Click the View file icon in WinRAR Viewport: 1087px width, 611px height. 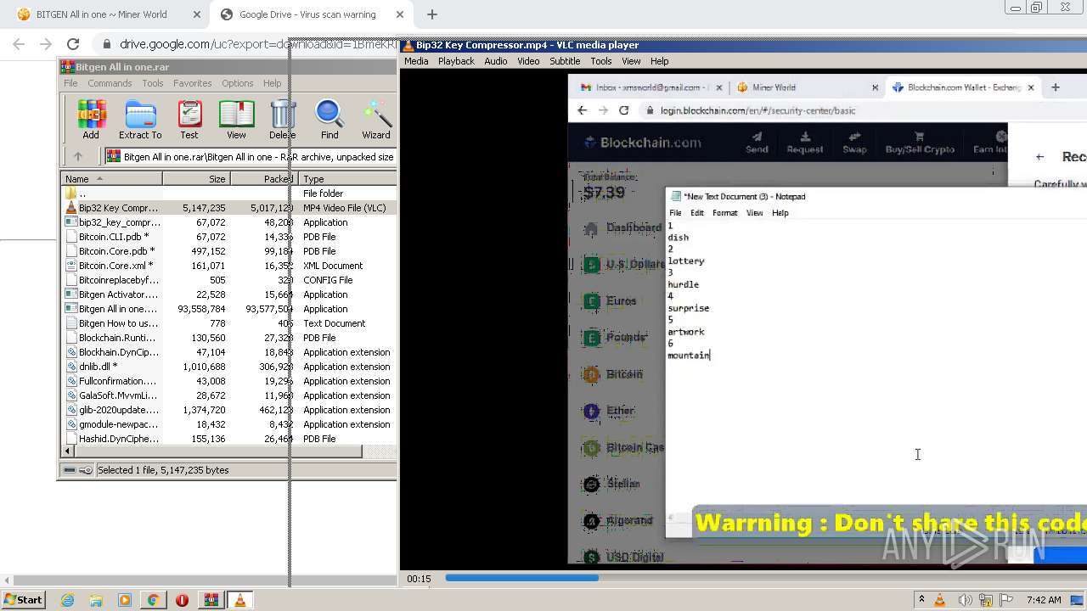236,120
